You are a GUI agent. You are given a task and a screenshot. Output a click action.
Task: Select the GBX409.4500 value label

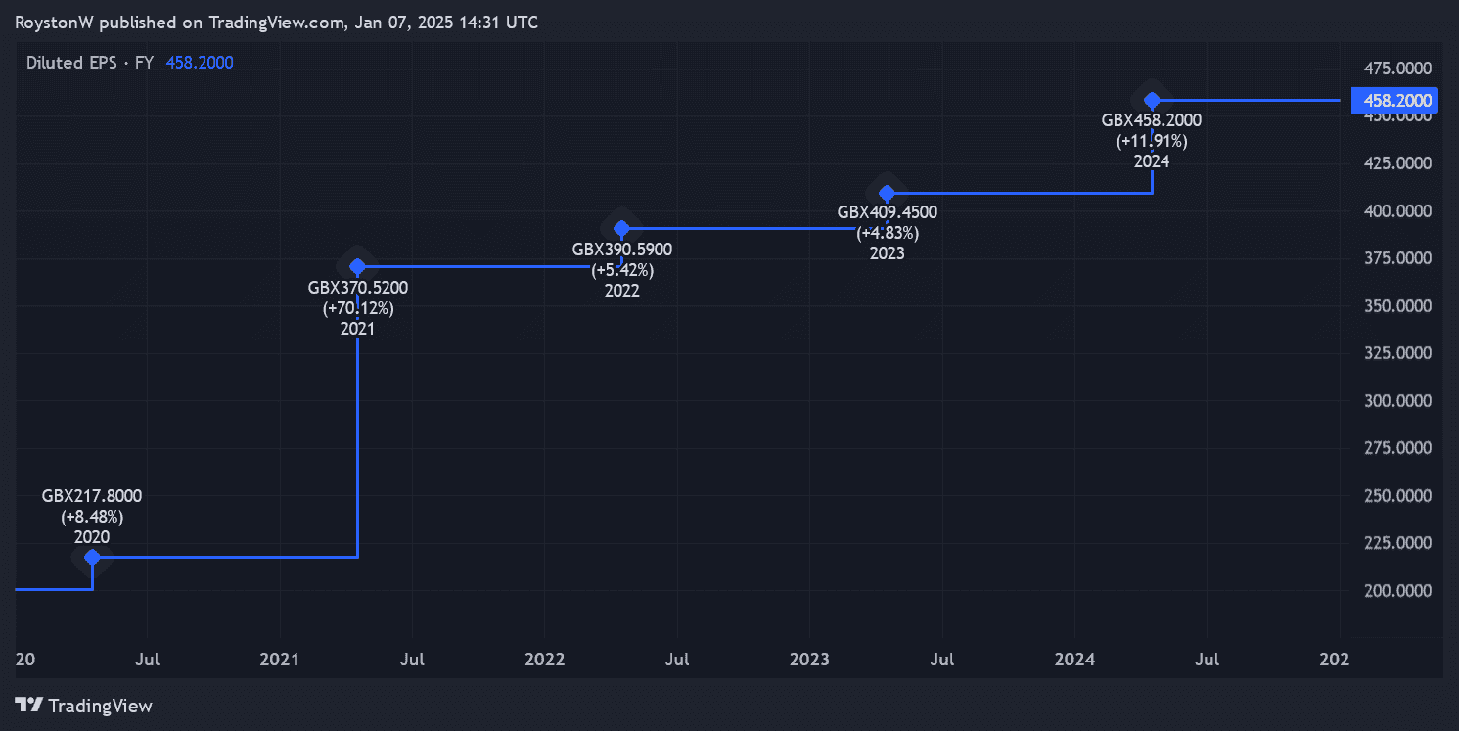pyautogui.click(x=888, y=211)
